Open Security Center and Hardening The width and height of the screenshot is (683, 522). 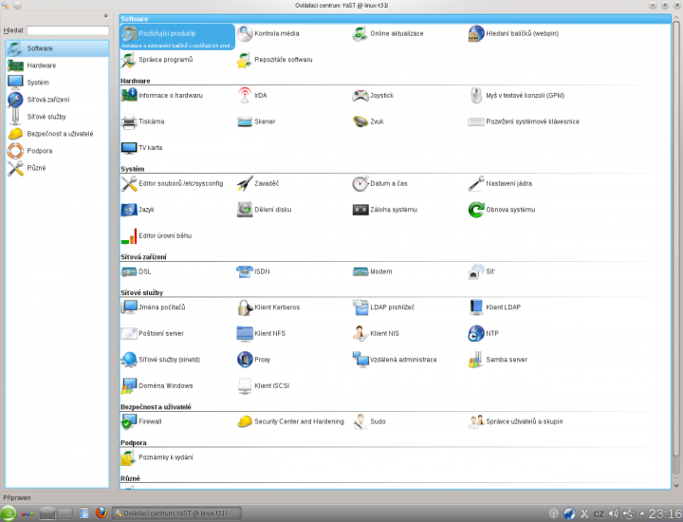coord(290,421)
